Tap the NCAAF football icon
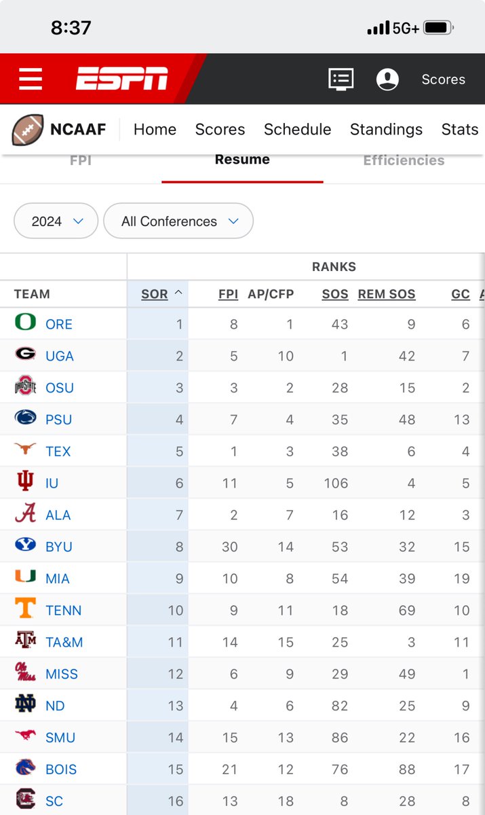This screenshot has width=485, height=815. point(28,130)
